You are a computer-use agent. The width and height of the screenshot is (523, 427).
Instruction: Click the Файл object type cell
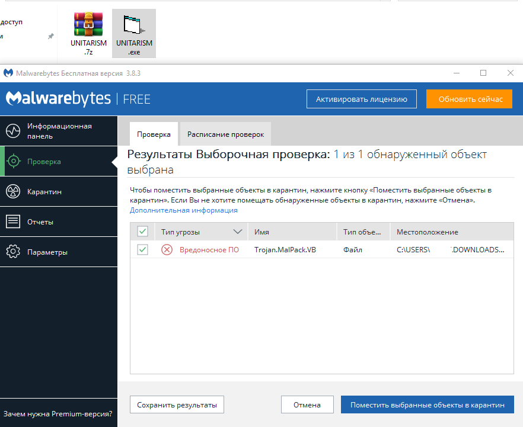point(353,249)
